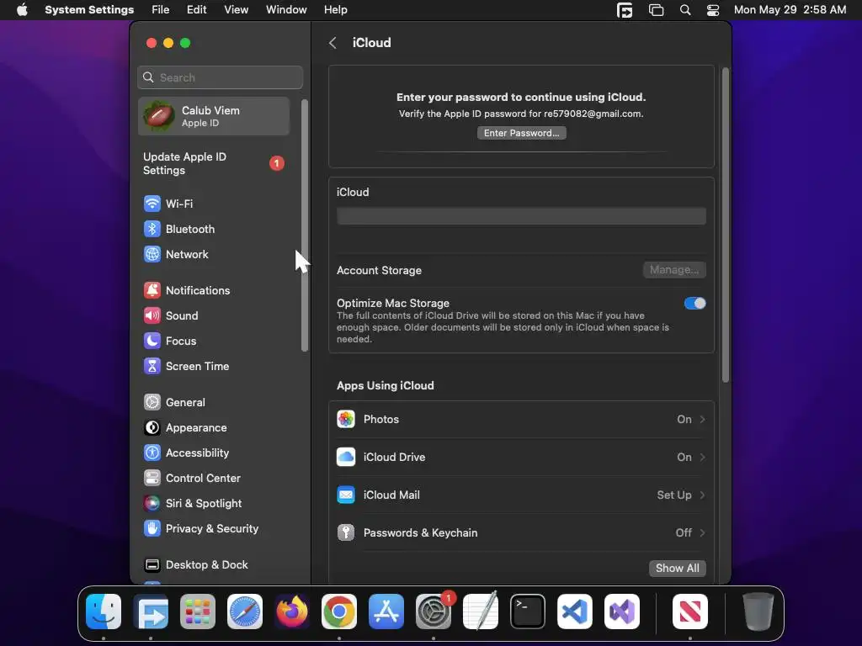Image resolution: width=862 pixels, height=646 pixels.
Task: Click the Calub Viem Apple ID avatar
Action: click(159, 116)
